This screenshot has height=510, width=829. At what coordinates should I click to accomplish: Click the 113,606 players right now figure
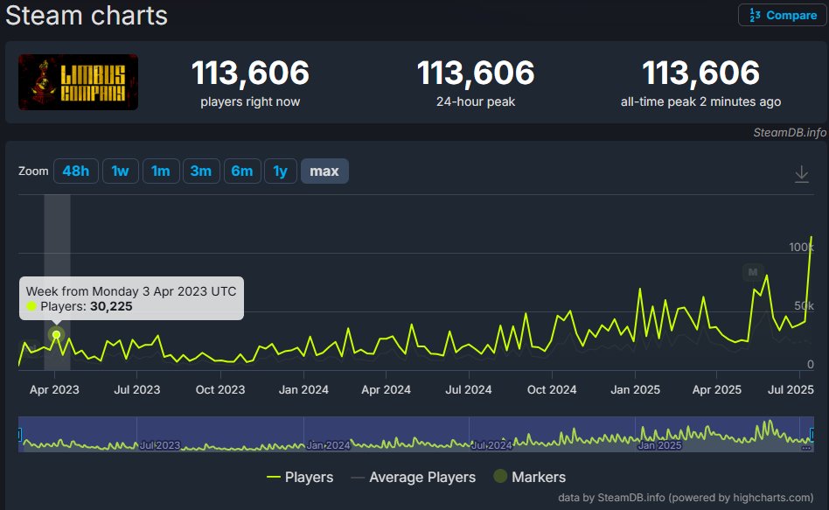(x=250, y=73)
